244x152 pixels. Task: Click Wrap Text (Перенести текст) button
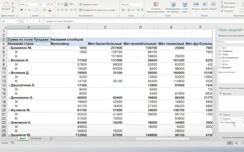point(89,5)
